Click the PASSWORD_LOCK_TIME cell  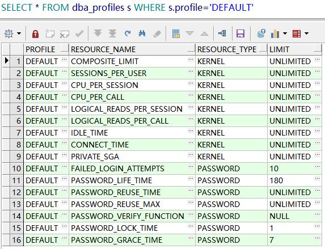[x=132, y=228]
